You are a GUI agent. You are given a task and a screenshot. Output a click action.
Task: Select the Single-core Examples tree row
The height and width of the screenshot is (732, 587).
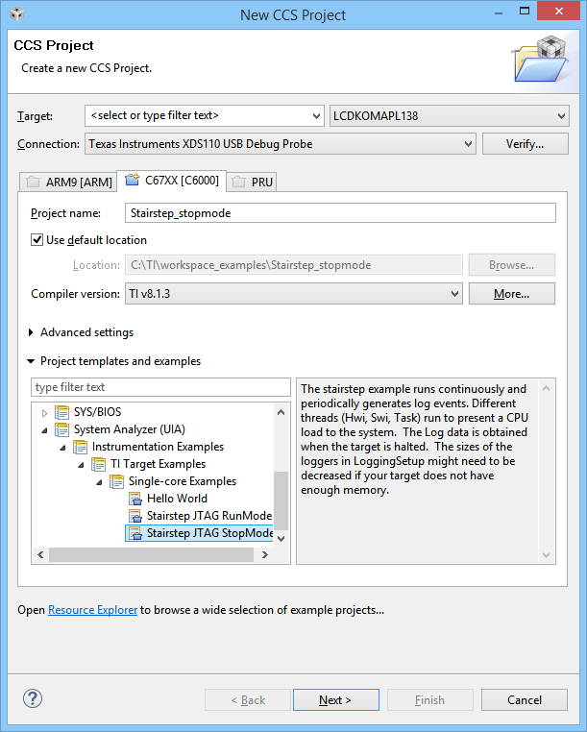[x=183, y=481]
